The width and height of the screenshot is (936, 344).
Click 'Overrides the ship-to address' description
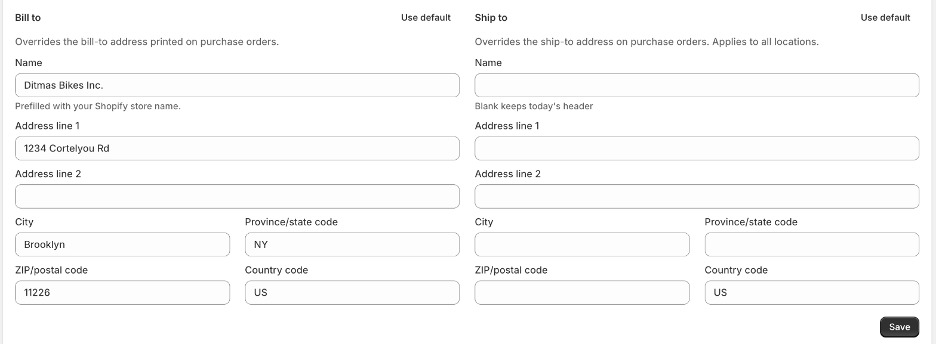pyautogui.click(x=646, y=42)
